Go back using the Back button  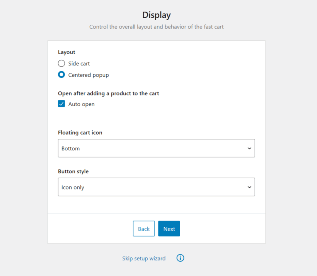(143, 228)
